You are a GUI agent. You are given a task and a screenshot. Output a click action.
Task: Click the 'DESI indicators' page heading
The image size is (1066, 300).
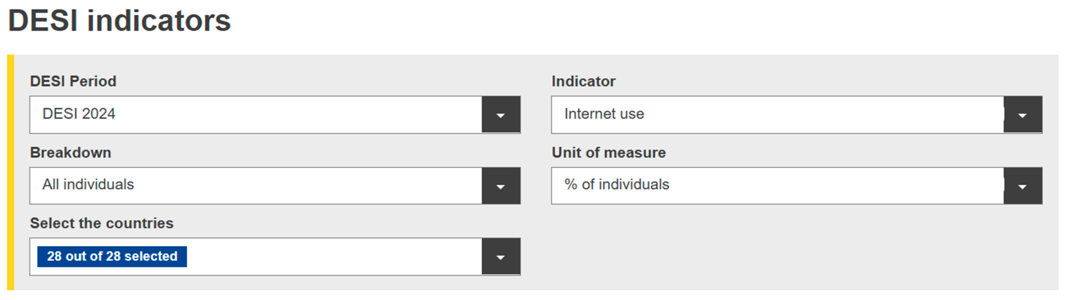[120, 21]
